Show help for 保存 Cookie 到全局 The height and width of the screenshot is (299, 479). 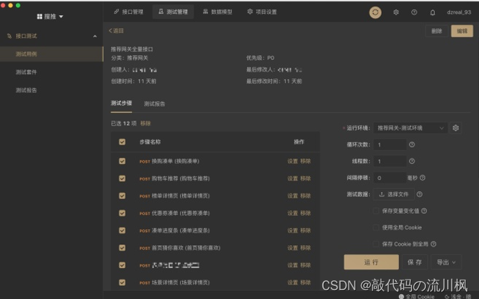[433, 244]
